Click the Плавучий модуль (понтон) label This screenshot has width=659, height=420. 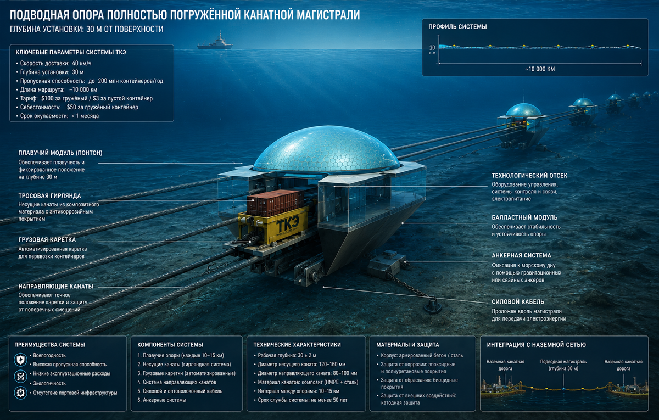point(60,153)
